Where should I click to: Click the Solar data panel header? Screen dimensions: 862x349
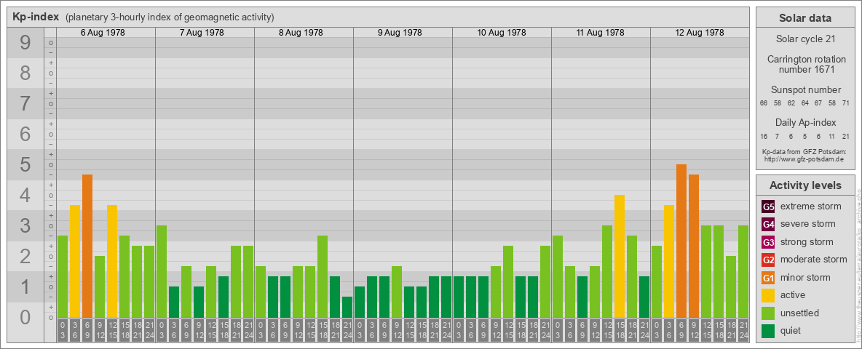pos(804,18)
